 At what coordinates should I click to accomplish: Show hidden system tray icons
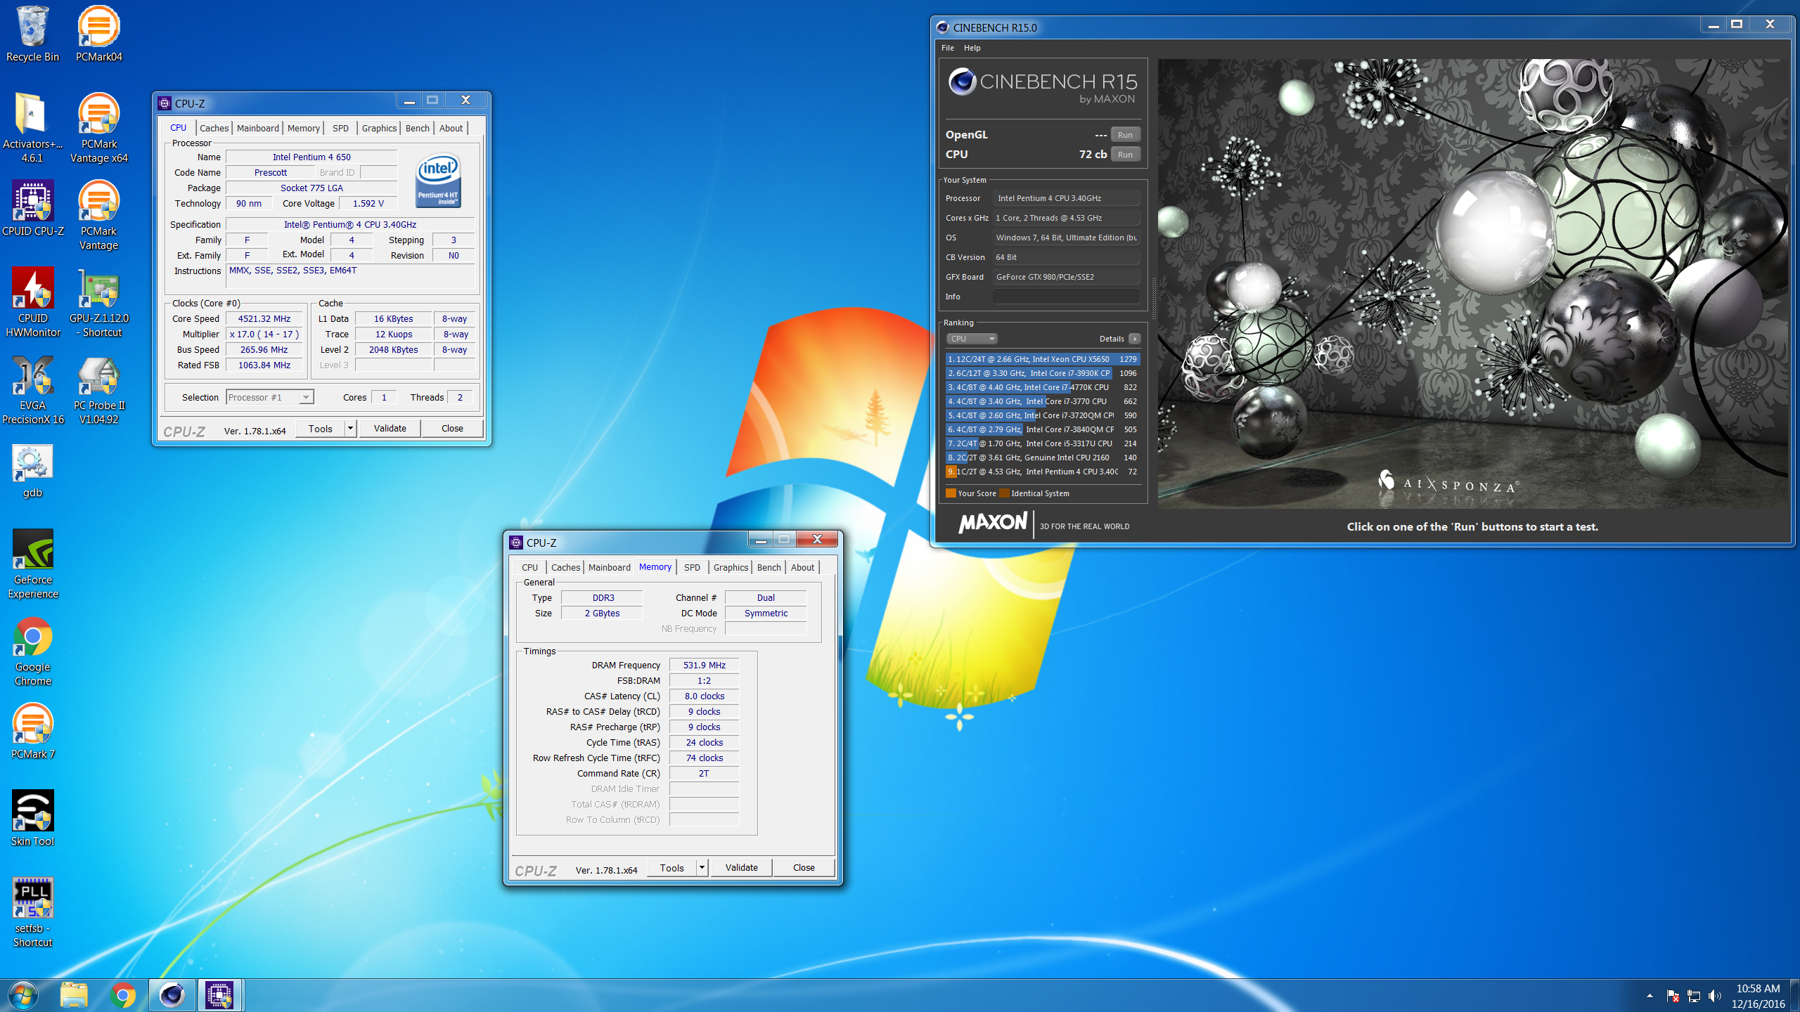(1650, 996)
